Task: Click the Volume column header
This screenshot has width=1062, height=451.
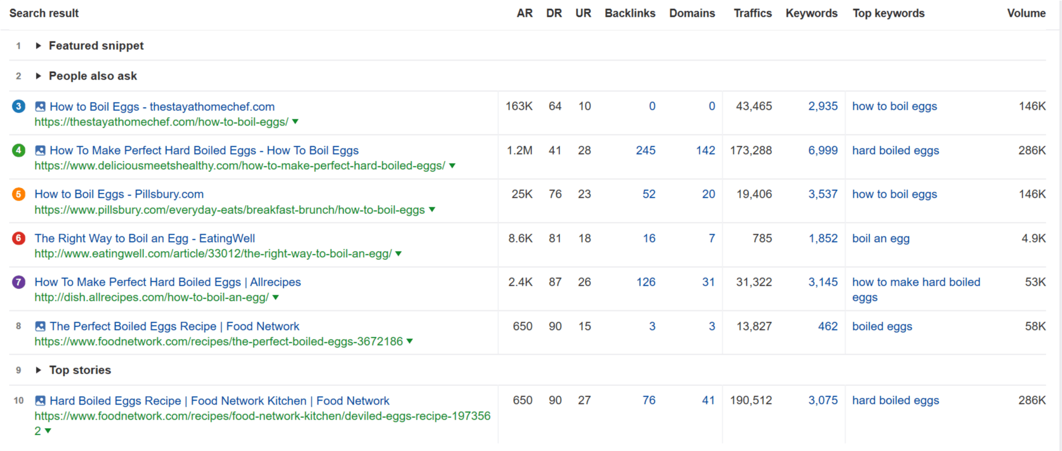Action: tap(1026, 13)
